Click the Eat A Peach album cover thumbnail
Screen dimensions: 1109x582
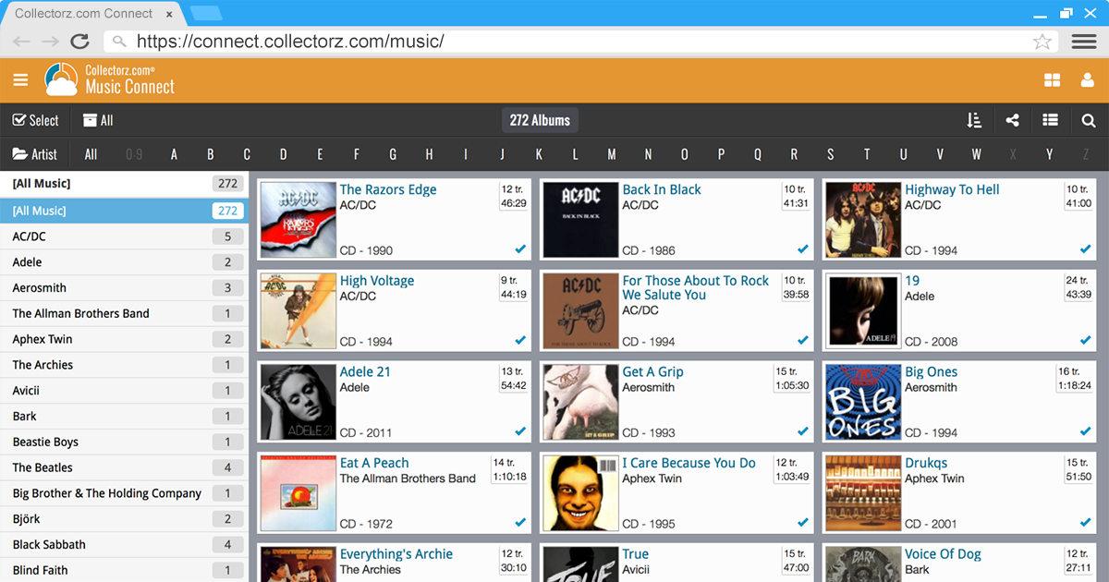click(x=298, y=492)
